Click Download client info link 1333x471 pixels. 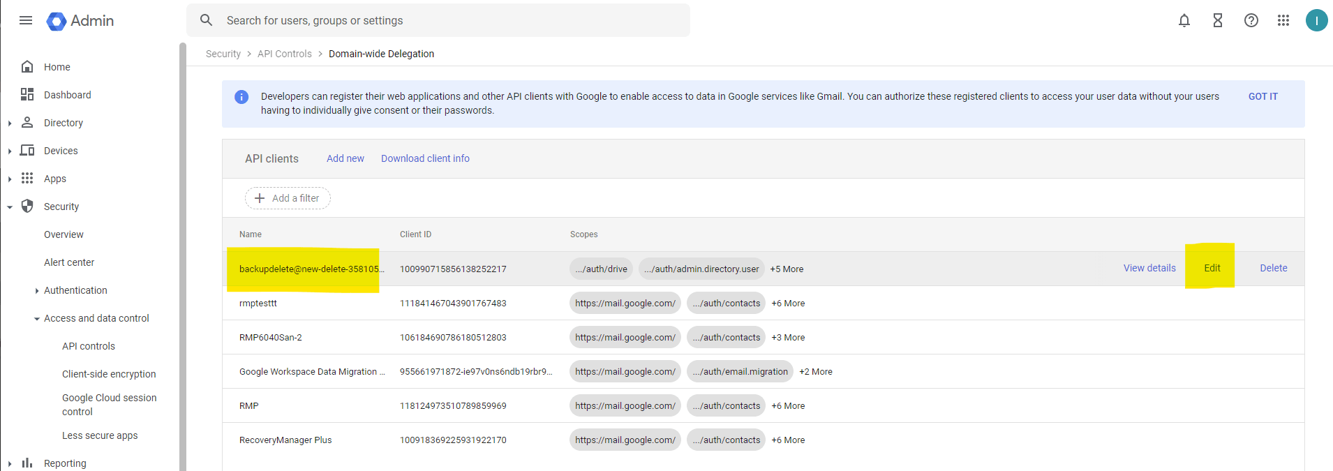click(425, 158)
